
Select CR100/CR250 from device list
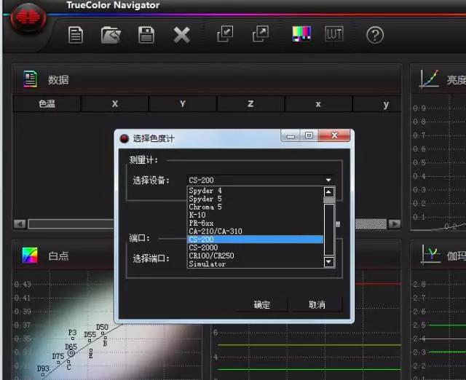[x=255, y=256]
